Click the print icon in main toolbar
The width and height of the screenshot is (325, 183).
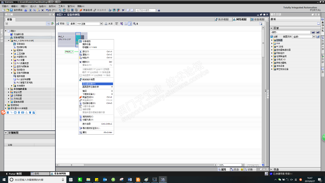[x=26, y=10]
